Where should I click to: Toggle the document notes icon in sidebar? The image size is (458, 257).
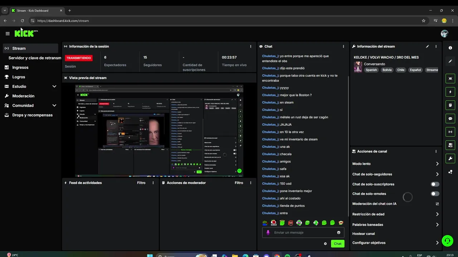[x=450, y=105]
